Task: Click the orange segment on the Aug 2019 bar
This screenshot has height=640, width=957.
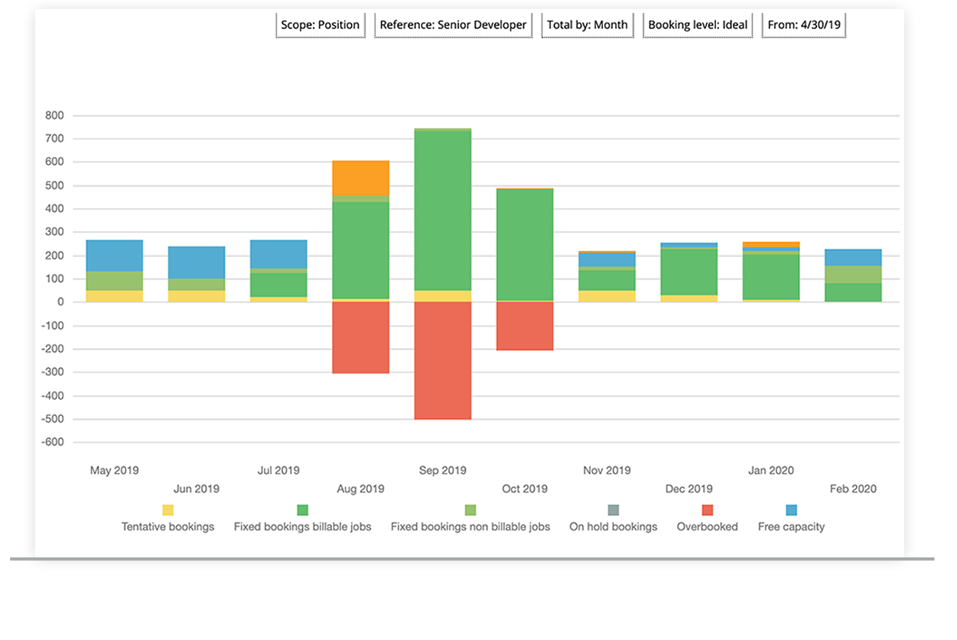Action: pos(360,176)
